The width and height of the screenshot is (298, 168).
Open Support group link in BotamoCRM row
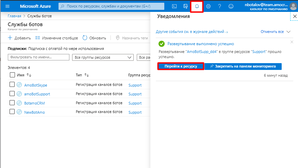click(135, 103)
